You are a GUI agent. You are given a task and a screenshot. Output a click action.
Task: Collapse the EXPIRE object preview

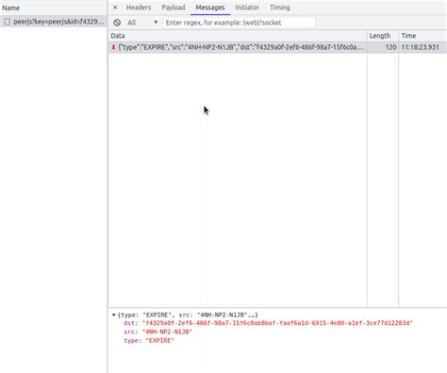(x=114, y=315)
